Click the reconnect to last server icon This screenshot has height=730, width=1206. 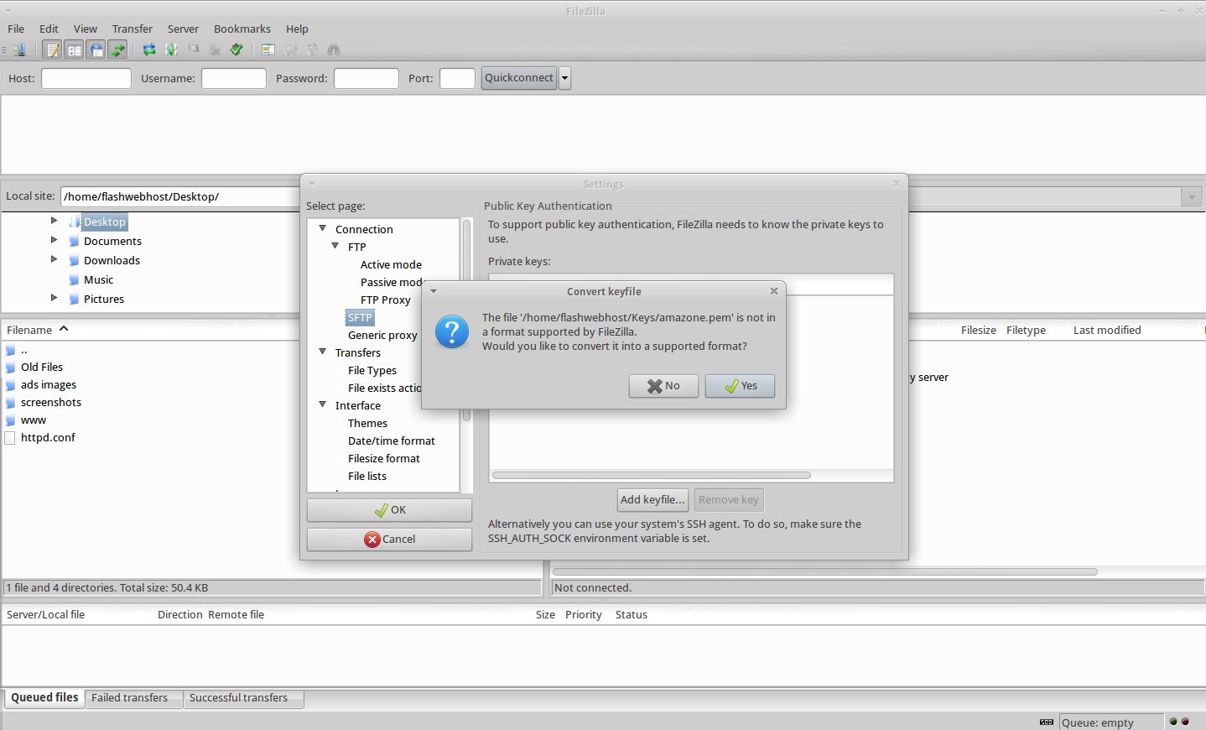click(x=237, y=50)
